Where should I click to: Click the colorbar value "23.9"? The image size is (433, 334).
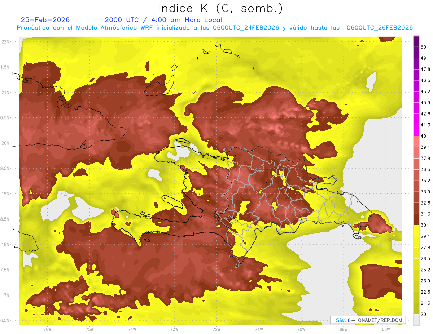(x=425, y=281)
